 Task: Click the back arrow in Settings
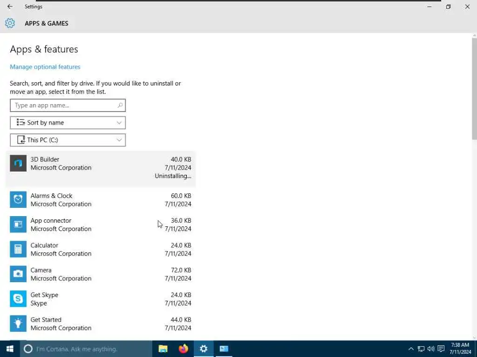click(10, 7)
